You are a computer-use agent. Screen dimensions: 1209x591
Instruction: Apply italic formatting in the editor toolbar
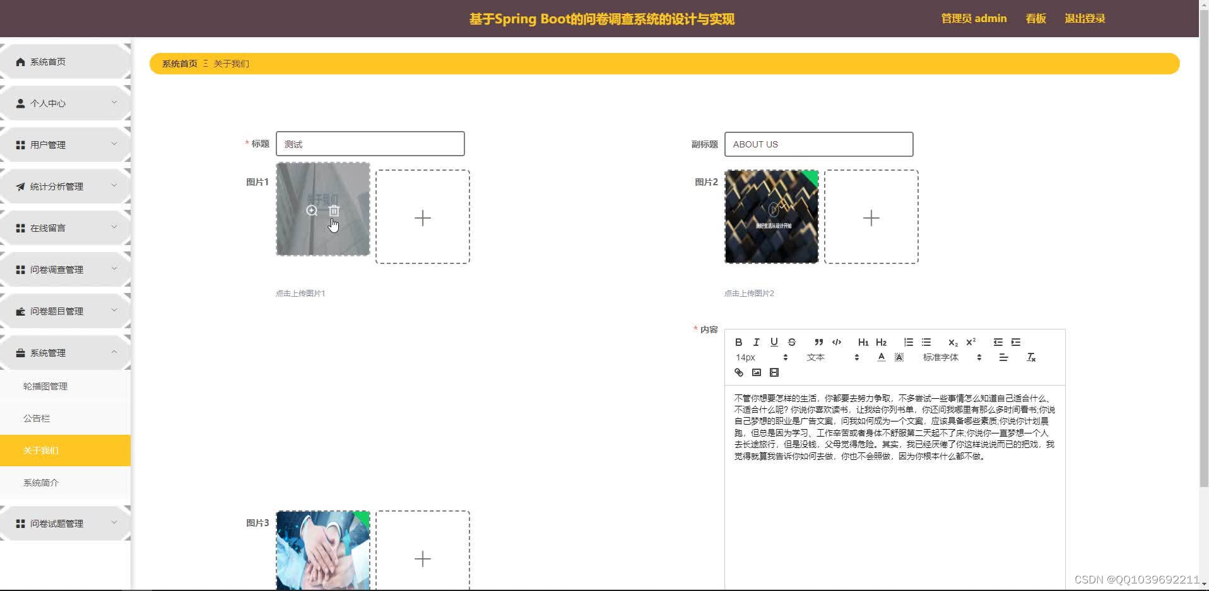pos(756,342)
